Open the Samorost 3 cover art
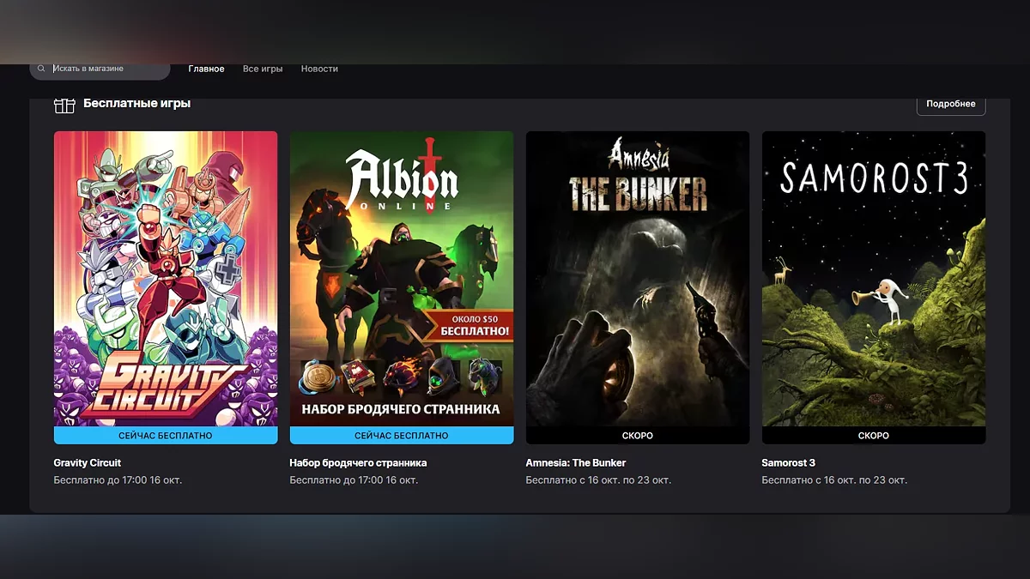Image resolution: width=1030 pixels, height=579 pixels. tap(874, 279)
